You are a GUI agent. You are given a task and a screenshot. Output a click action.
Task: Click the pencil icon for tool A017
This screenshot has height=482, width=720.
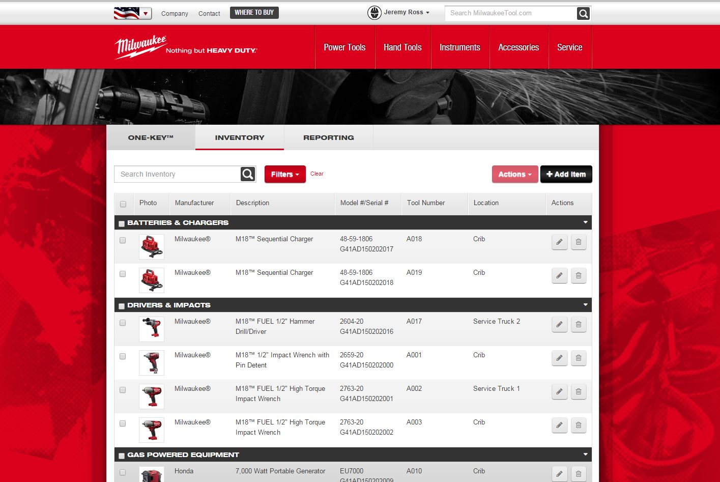[559, 325]
